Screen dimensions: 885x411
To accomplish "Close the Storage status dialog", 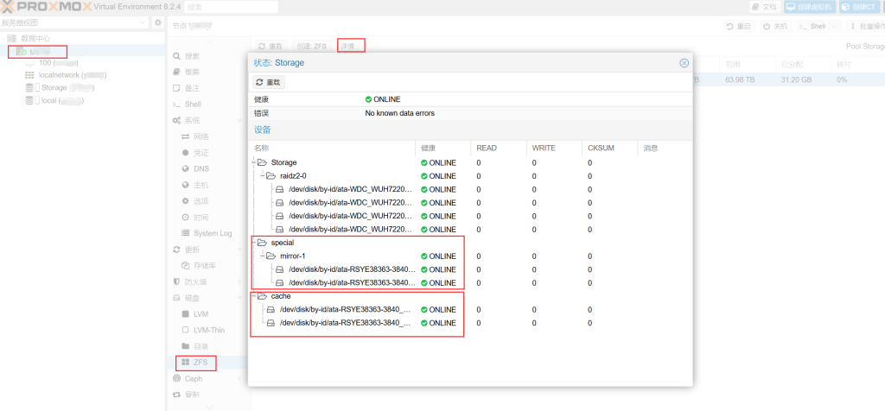I will tap(684, 63).
